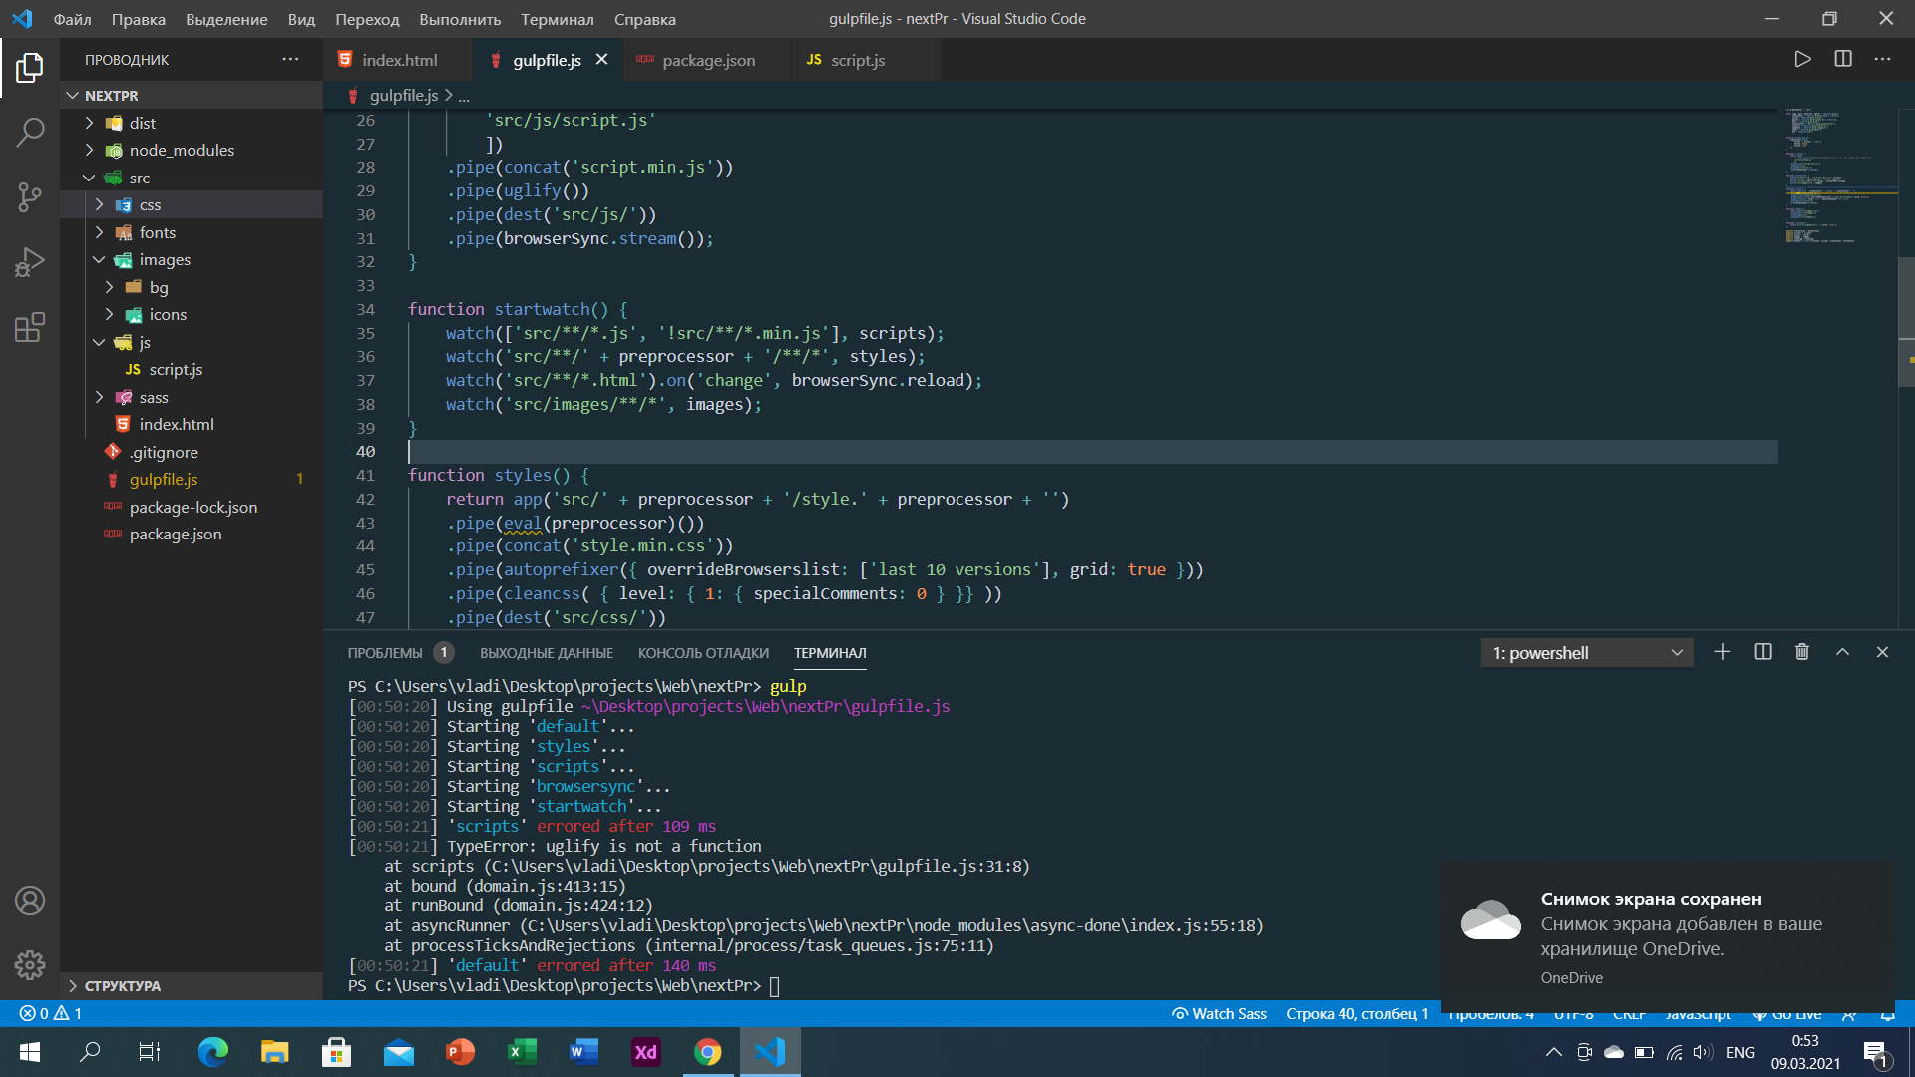Open gulpfile.js in the file tree
Viewport: 1915px width, 1077px height.
pos(191,479)
